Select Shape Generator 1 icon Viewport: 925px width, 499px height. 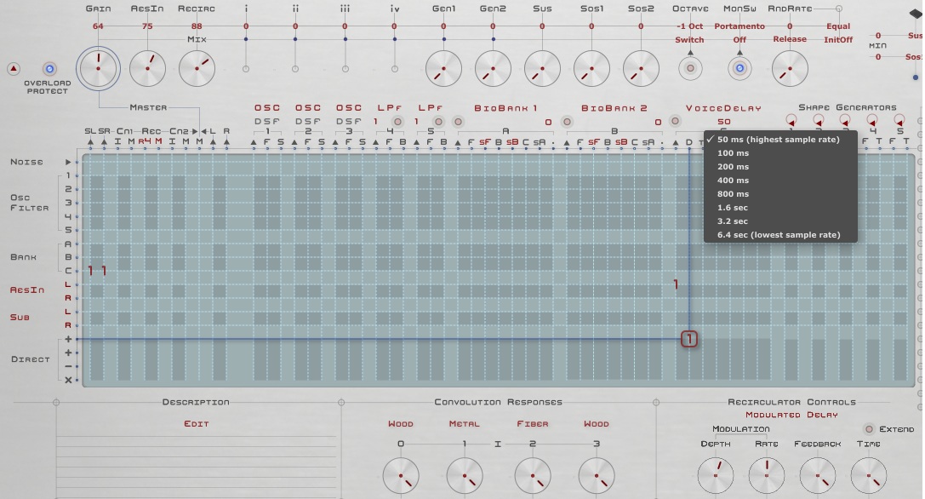click(791, 120)
